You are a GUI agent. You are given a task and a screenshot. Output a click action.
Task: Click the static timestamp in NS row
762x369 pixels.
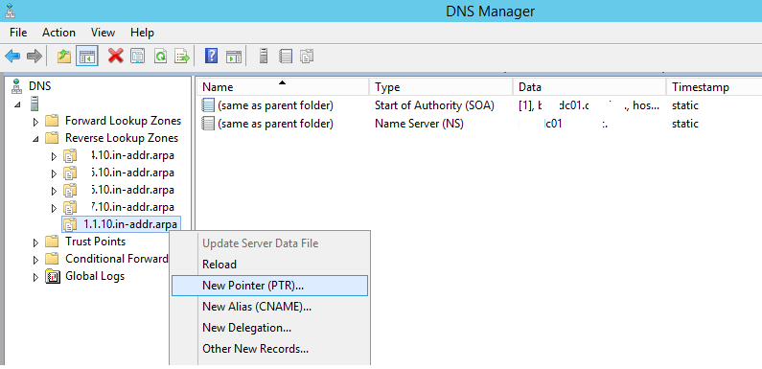[x=684, y=124]
